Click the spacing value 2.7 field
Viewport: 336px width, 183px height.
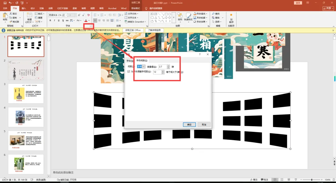point(163,67)
